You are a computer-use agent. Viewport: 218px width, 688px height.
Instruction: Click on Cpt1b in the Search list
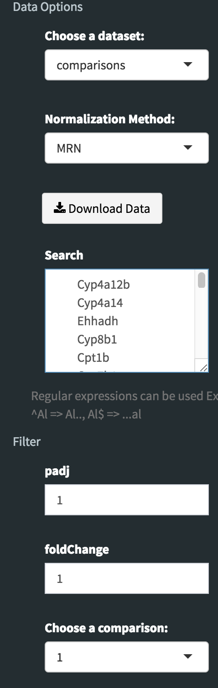click(93, 358)
